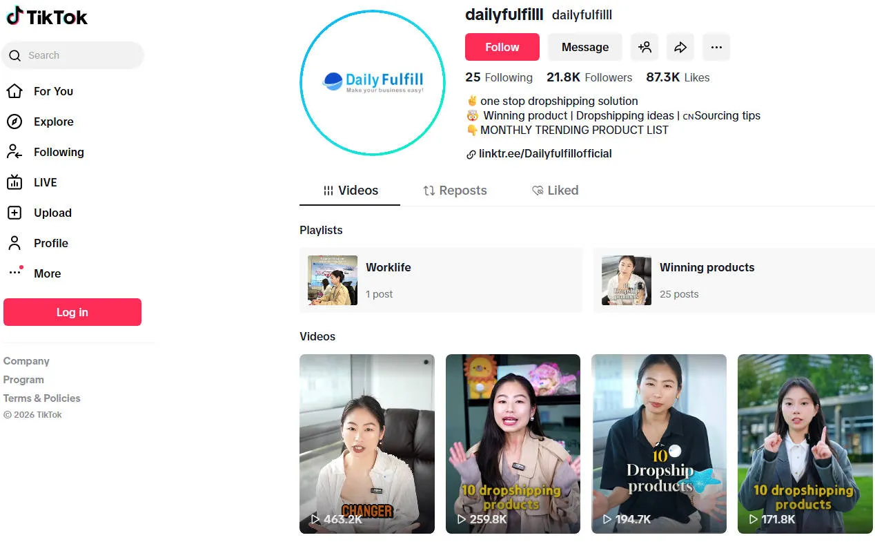Open the Explore compass page
Image resolution: width=875 pixels, height=542 pixels.
(52, 122)
